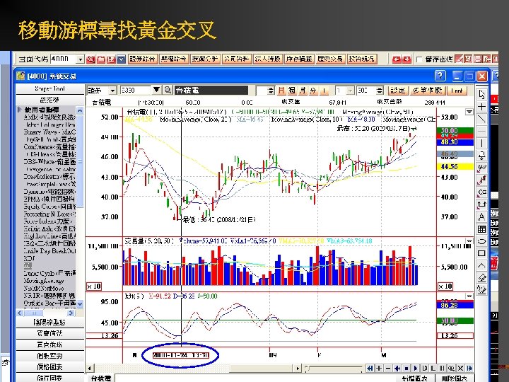Click the multi-stock button beside 設定
509x382 pixels.
point(427,90)
